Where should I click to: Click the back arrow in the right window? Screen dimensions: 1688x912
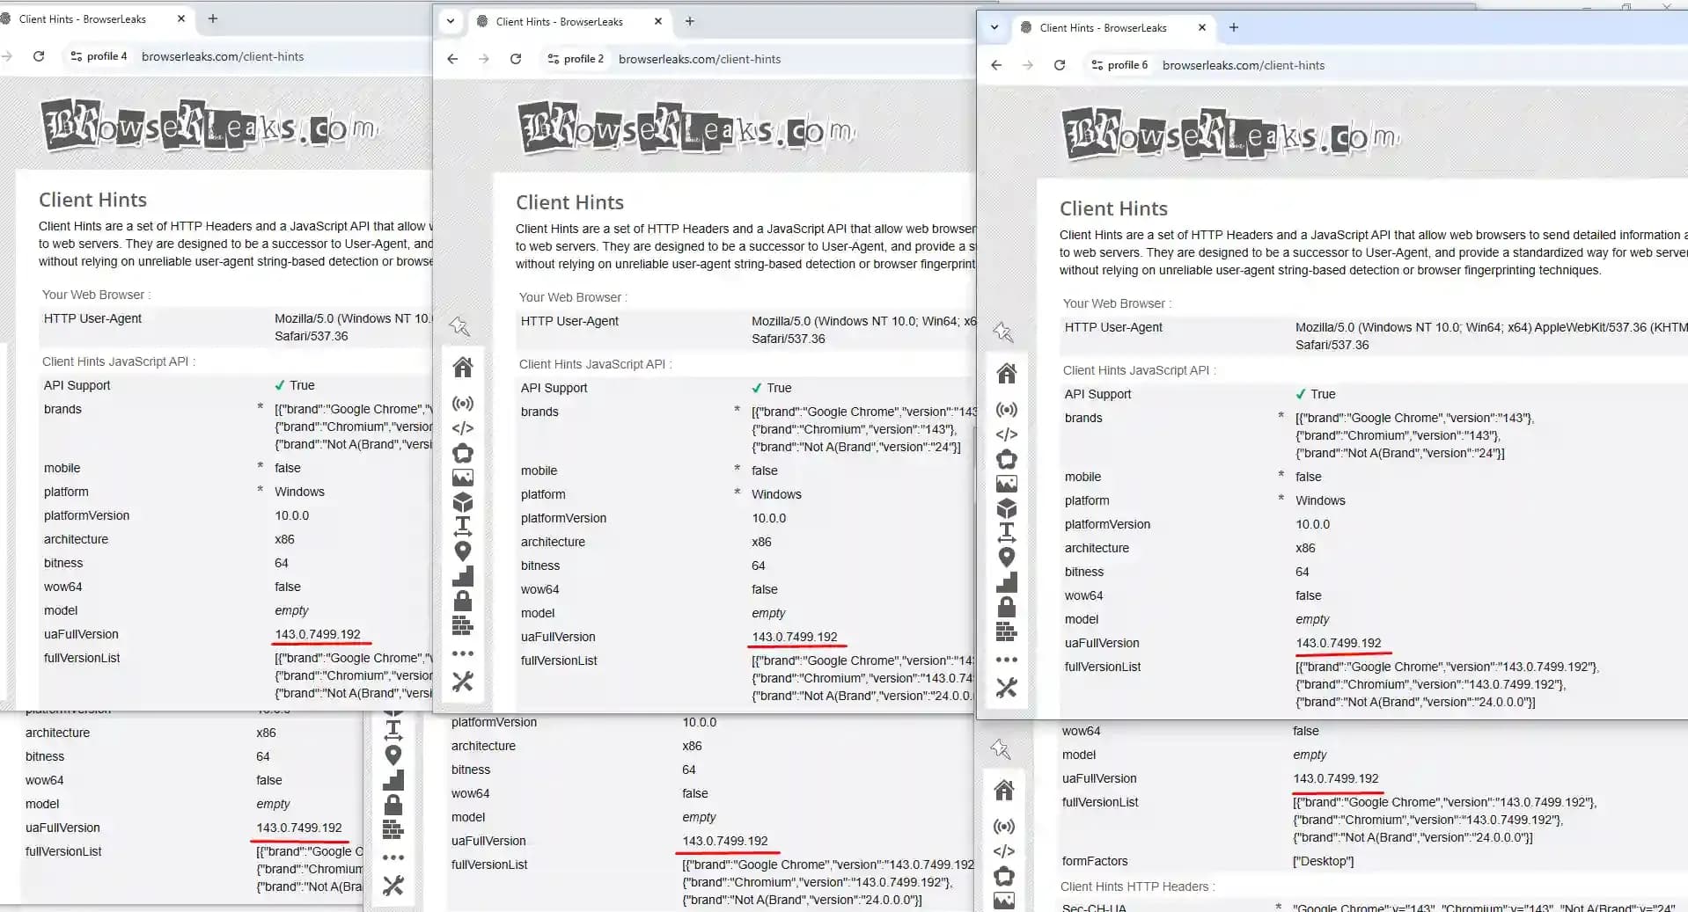pos(995,64)
